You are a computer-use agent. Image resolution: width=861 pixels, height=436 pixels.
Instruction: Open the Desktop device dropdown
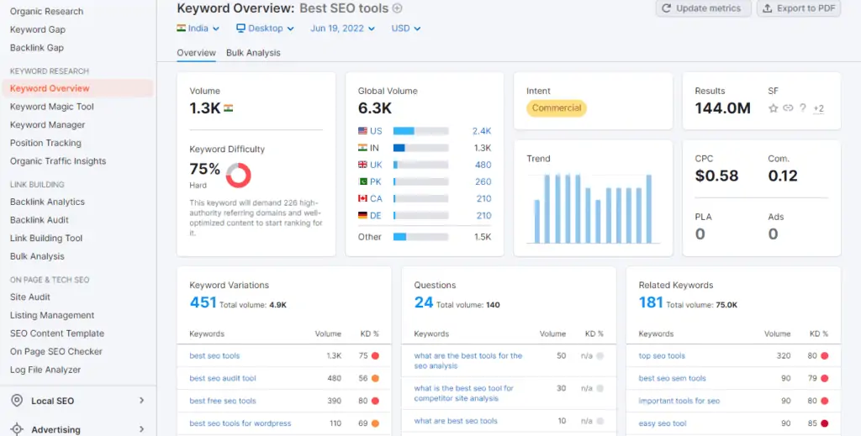click(265, 28)
